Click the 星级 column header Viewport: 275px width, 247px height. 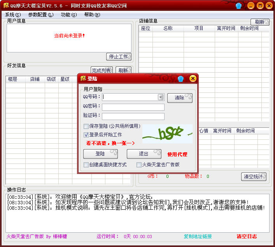(x=65, y=79)
